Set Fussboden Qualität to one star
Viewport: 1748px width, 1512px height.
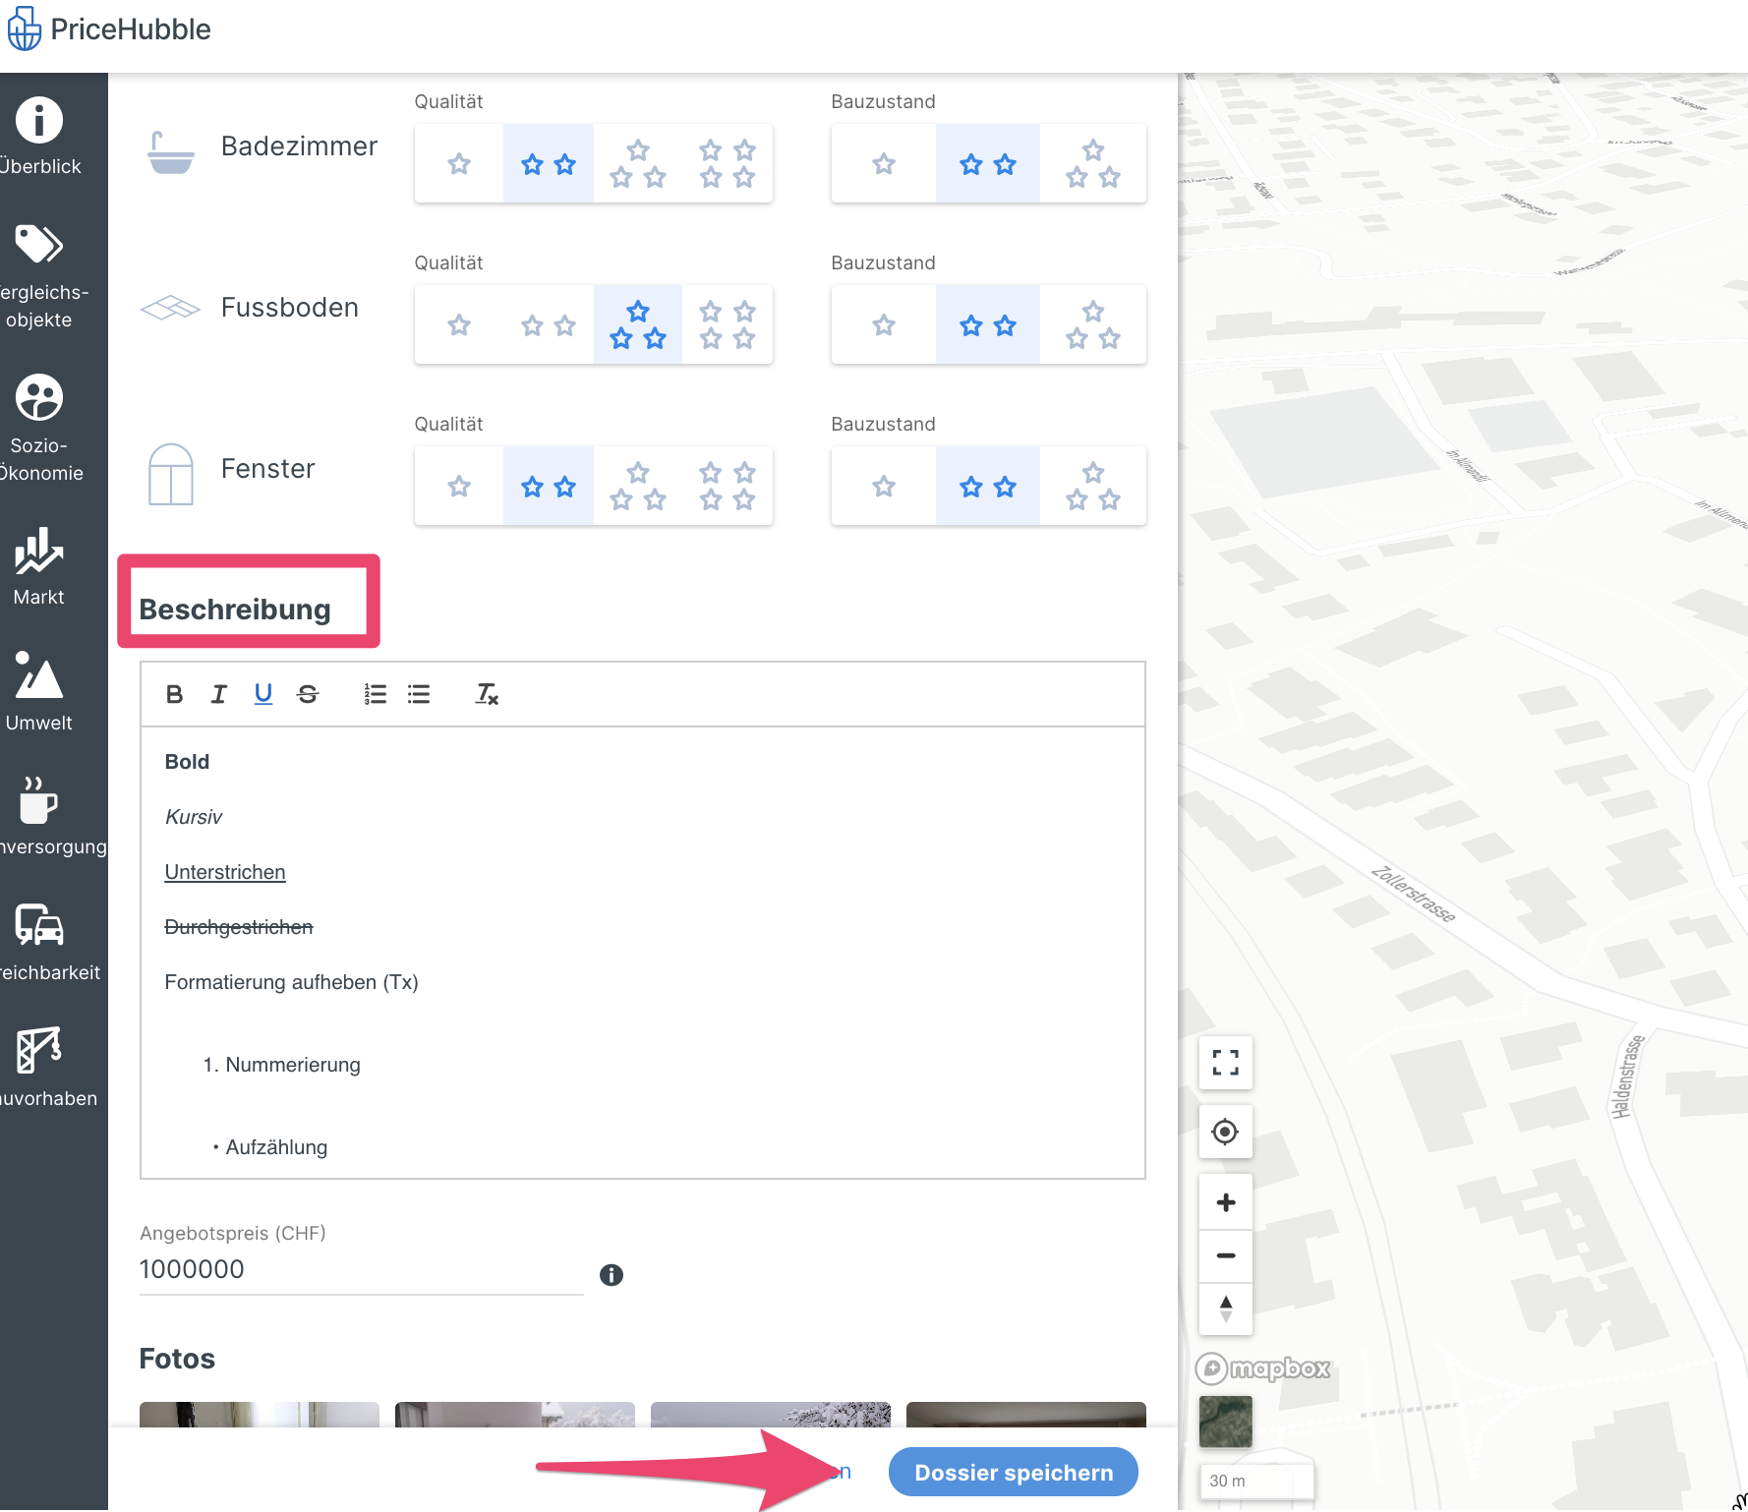pos(459,325)
